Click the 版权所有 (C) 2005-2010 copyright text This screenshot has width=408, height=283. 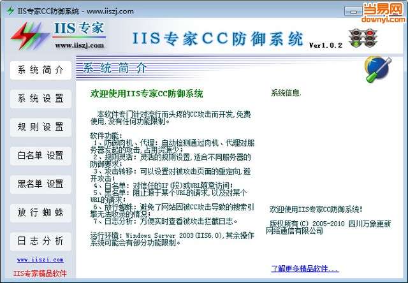click(328, 227)
